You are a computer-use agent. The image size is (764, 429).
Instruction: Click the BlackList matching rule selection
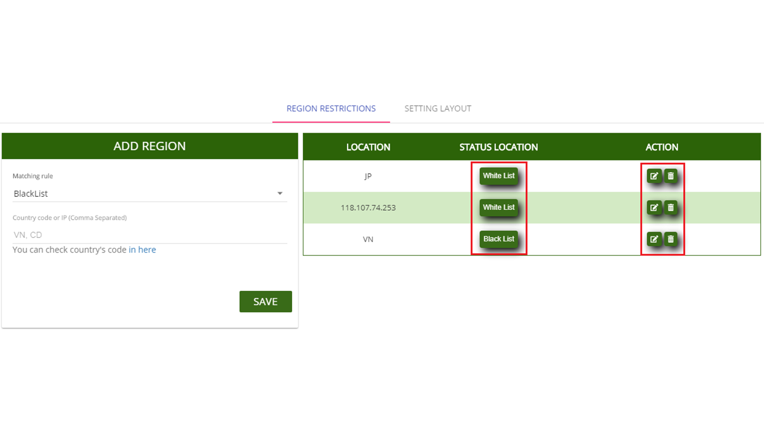click(143, 194)
